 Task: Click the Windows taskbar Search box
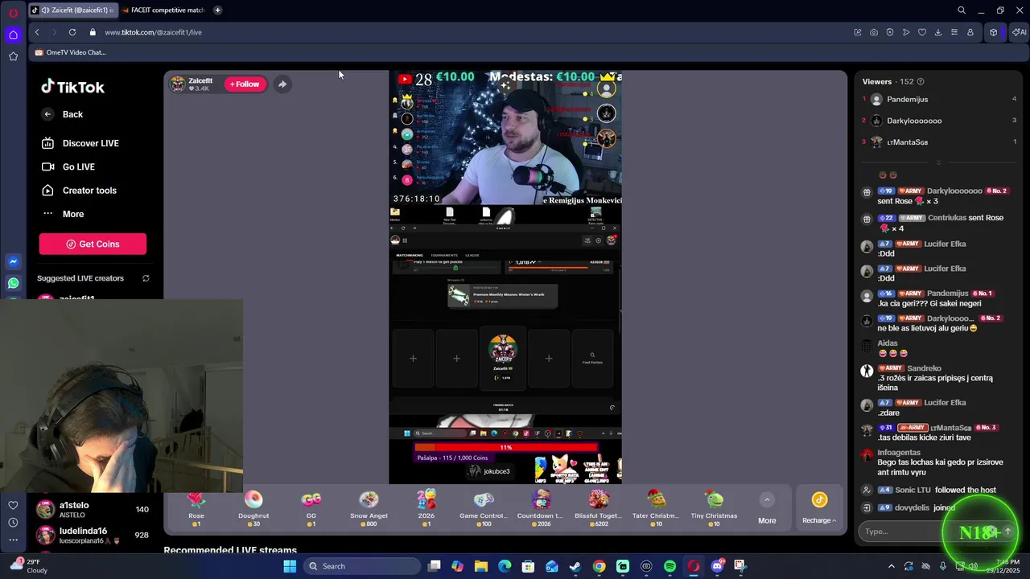[x=362, y=566]
